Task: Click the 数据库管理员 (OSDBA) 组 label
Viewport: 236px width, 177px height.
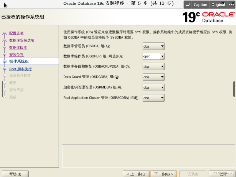Action: 86,46
